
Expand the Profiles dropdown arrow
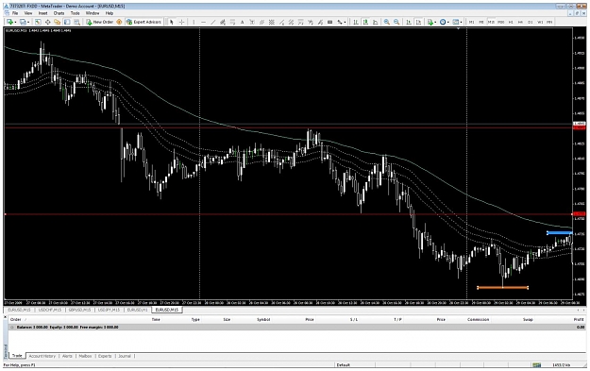click(28, 22)
